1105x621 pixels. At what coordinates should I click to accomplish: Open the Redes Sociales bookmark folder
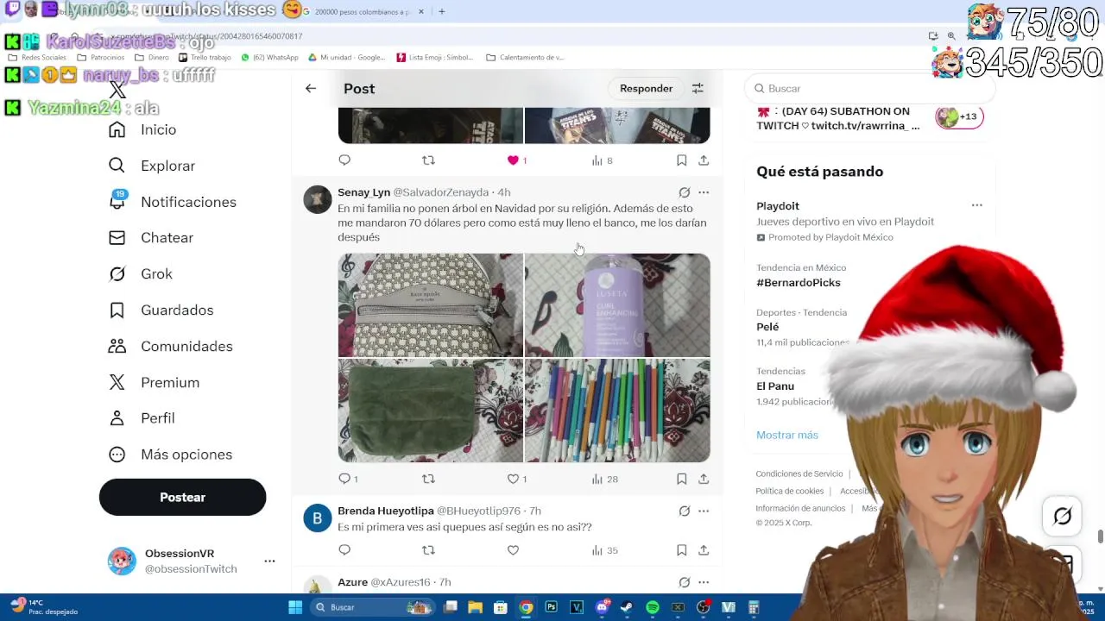click(37, 58)
